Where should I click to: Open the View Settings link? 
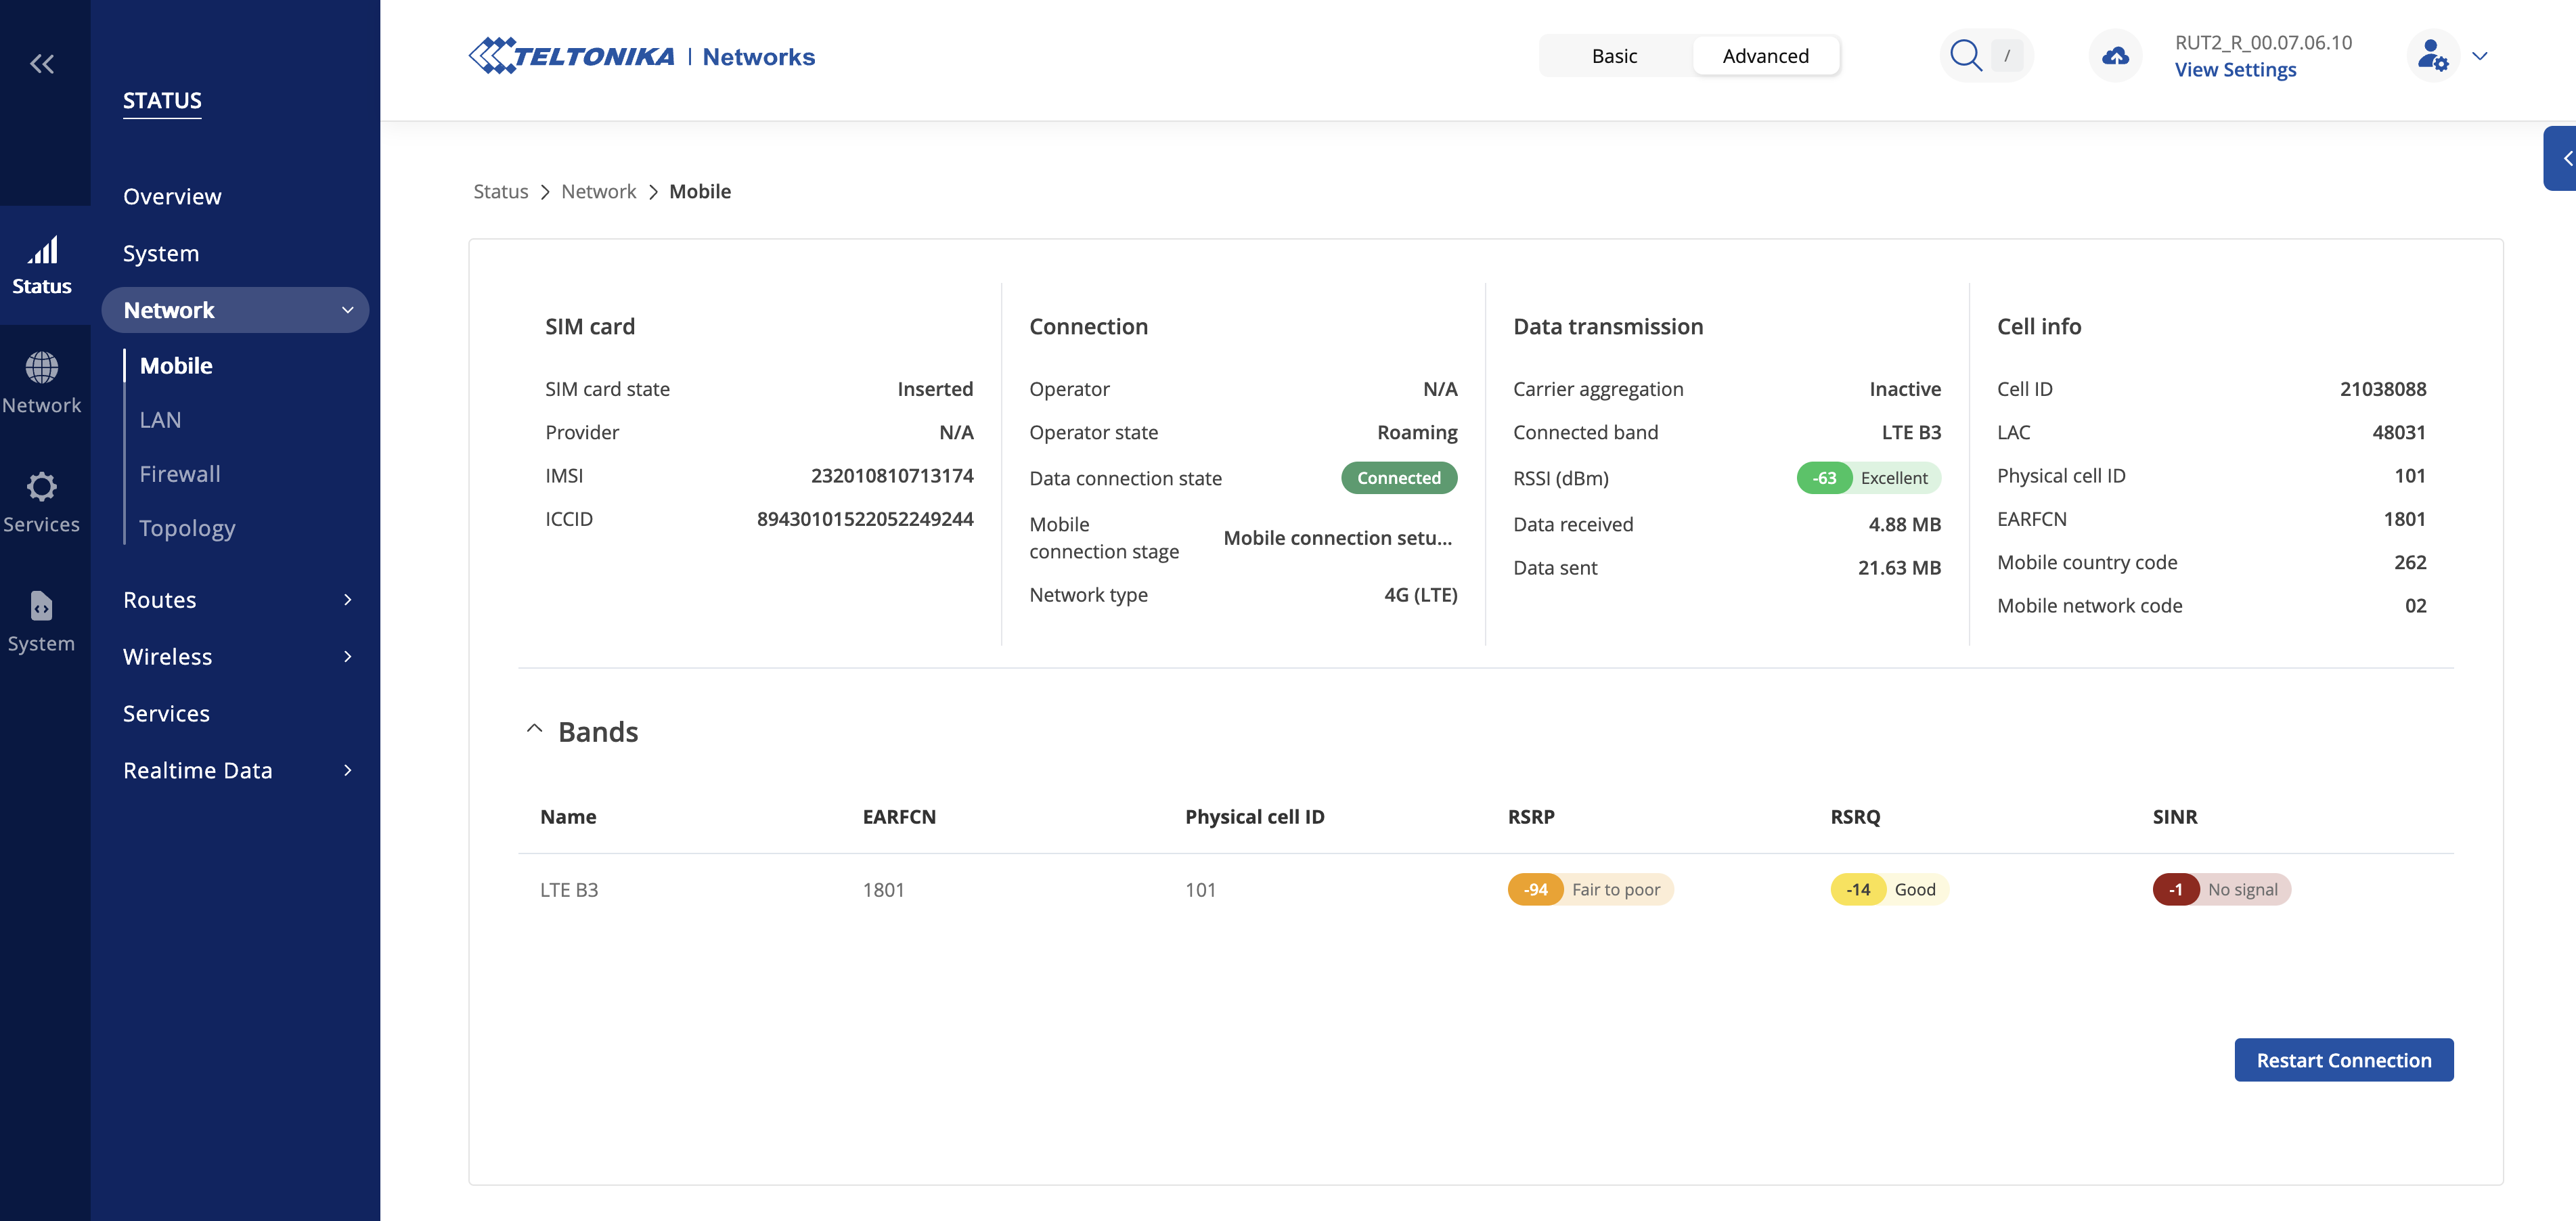(x=2235, y=70)
